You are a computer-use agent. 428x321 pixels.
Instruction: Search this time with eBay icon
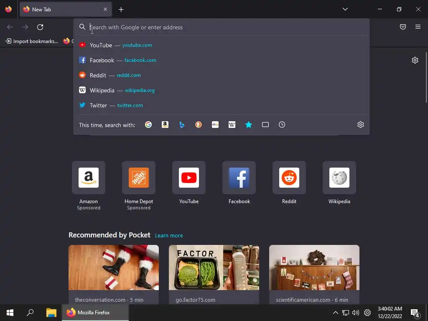point(215,125)
